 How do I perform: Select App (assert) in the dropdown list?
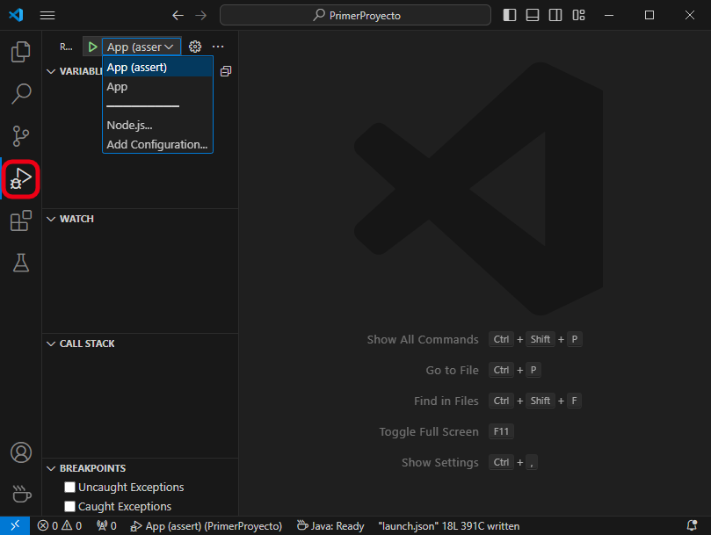click(157, 68)
